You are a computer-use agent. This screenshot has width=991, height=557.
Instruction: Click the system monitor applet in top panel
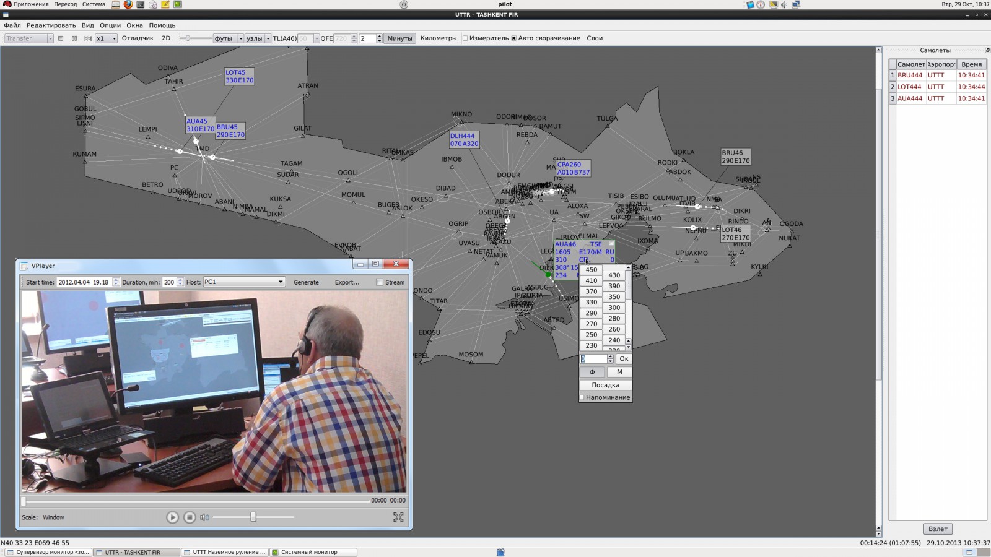pyautogui.click(x=178, y=4)
